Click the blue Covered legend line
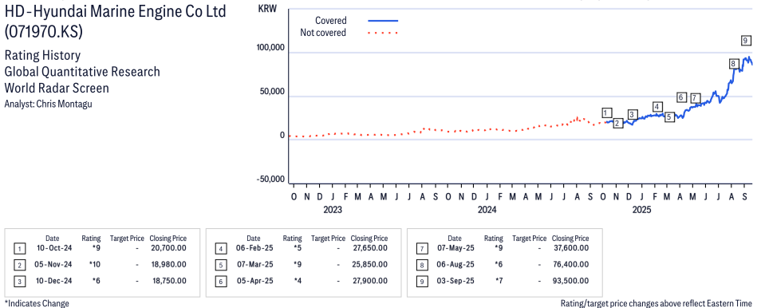 (383, 21)
